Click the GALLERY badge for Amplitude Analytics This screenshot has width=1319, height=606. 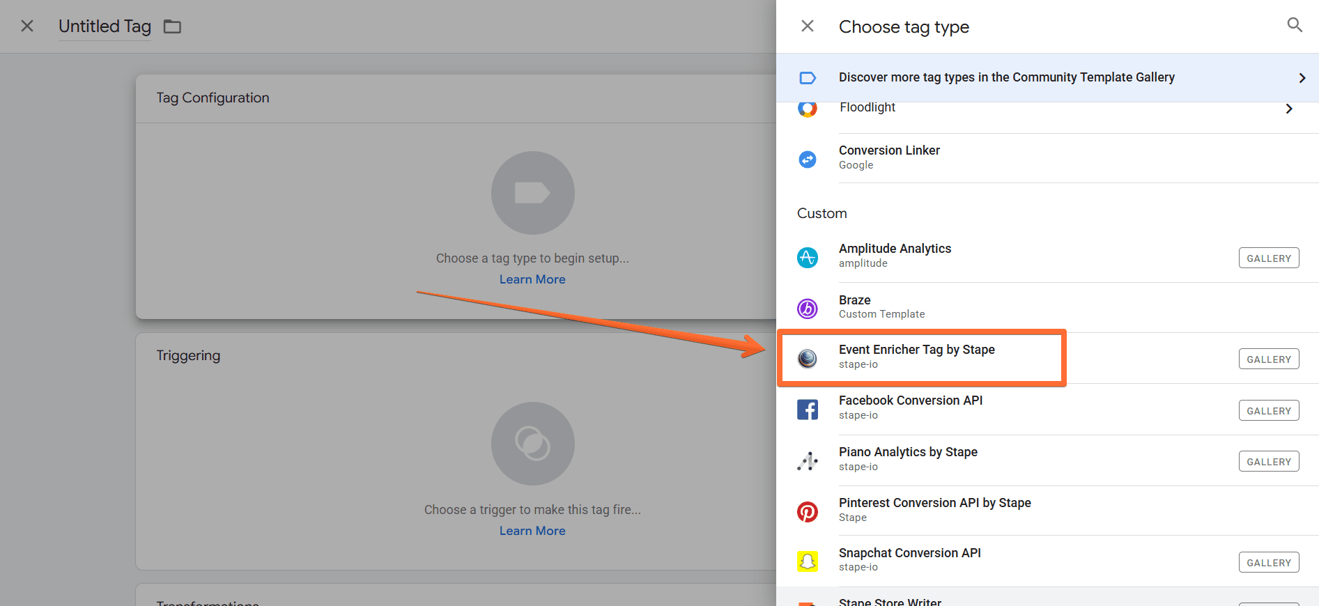point(1269,258)
